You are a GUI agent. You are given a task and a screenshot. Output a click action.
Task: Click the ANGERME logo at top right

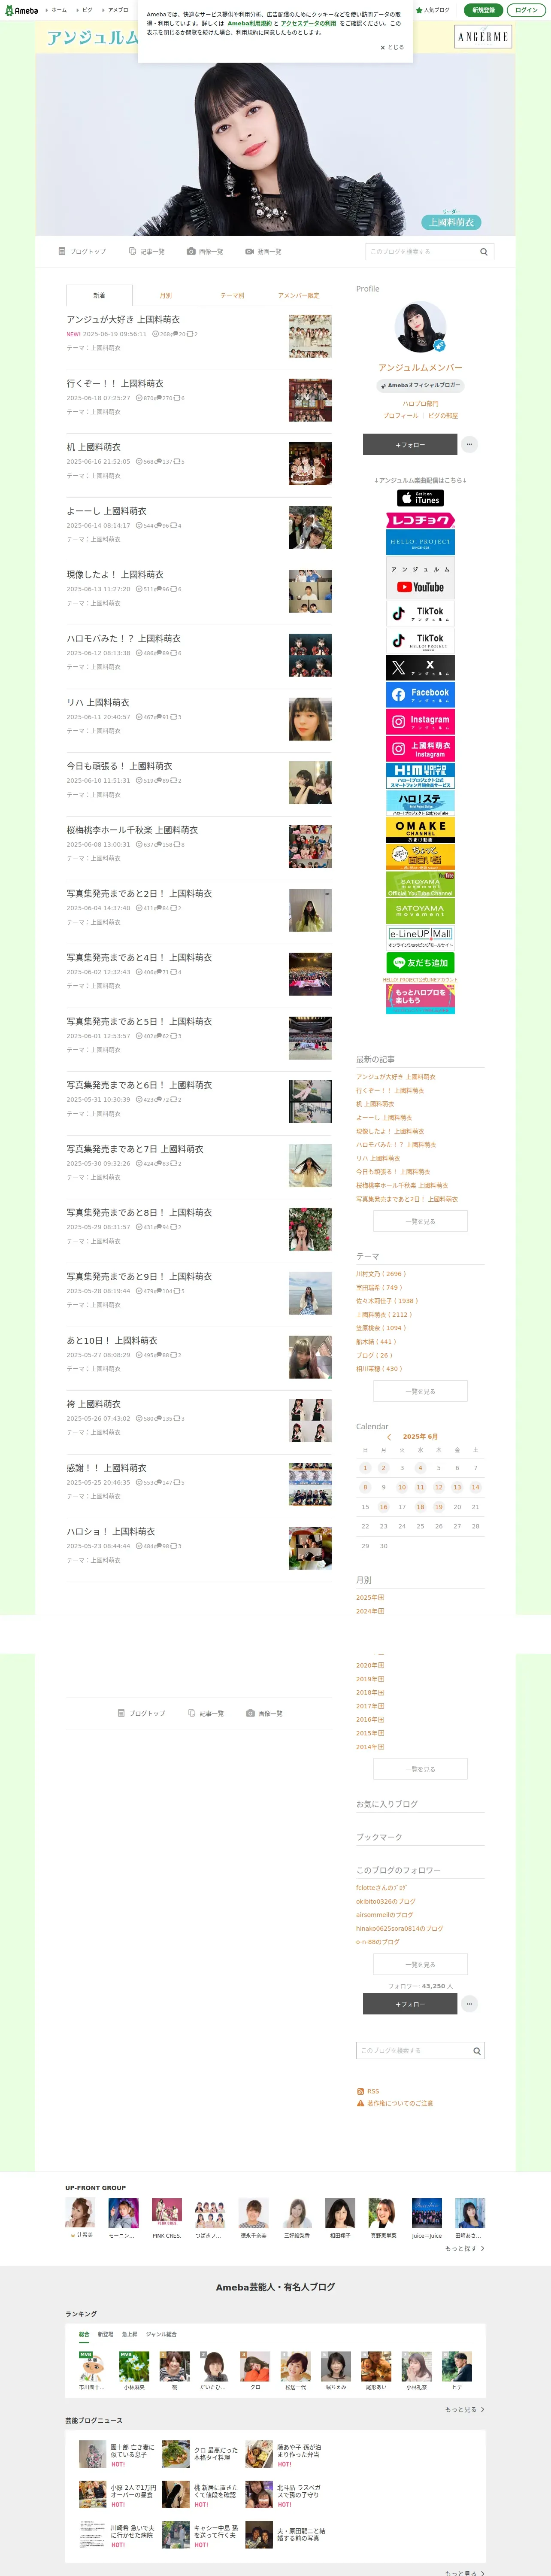(x=483, y=37)
